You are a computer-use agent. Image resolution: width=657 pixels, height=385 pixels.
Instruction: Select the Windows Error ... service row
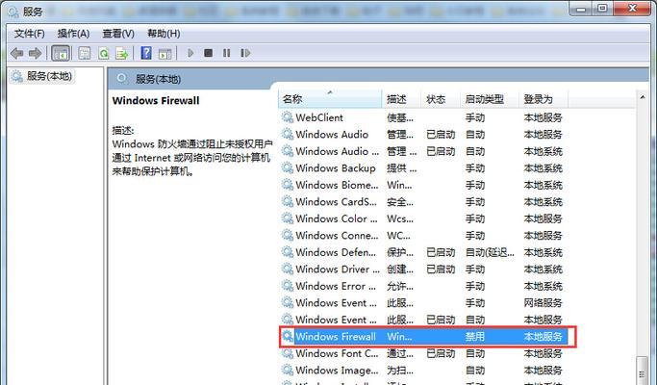tap(423, 286)
